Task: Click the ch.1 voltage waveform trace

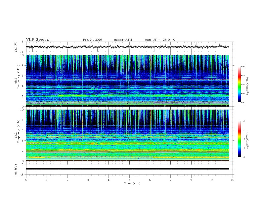Action: point(127,47)
